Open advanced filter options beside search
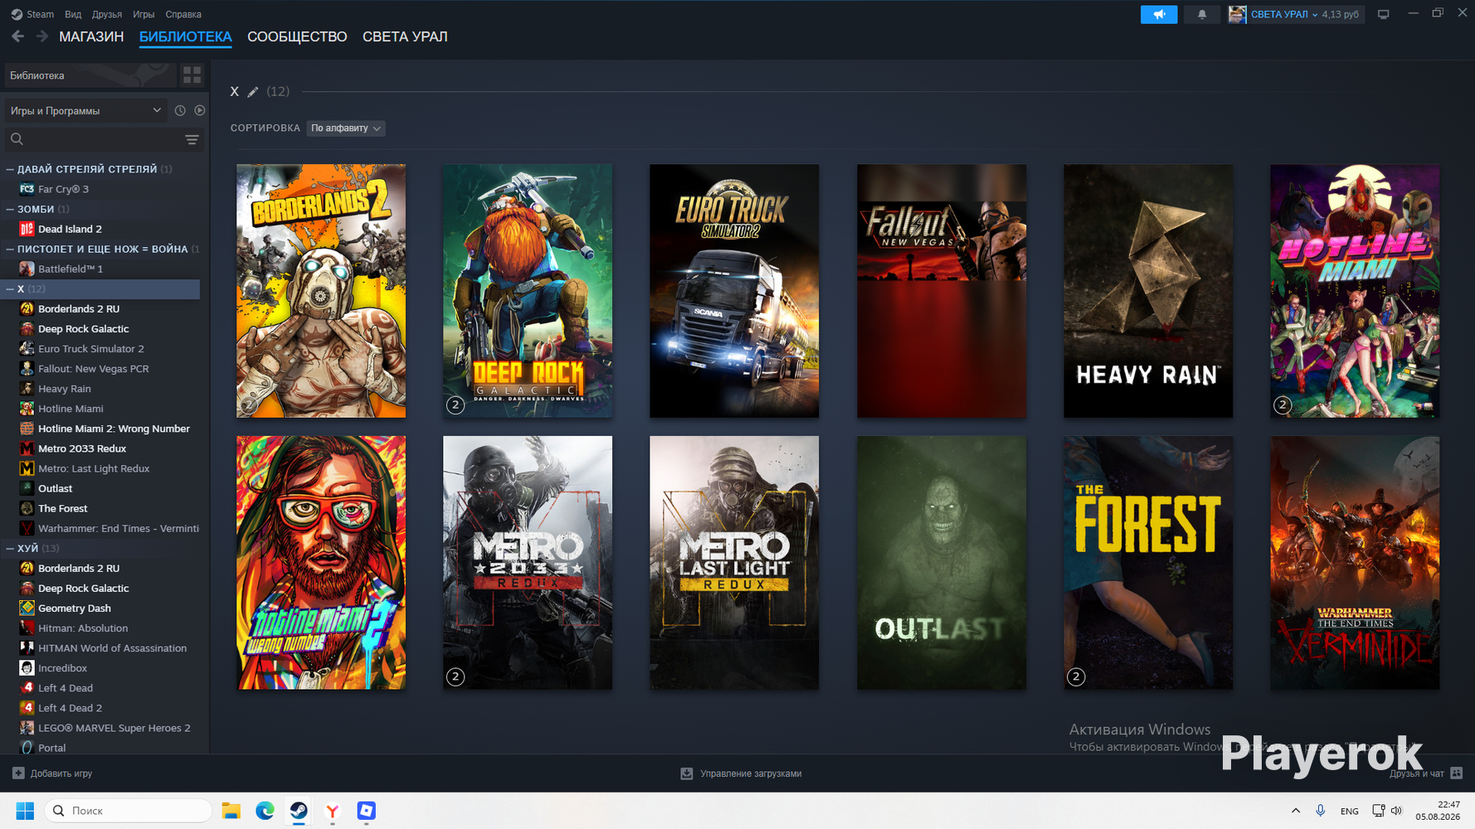This screenshot has width=1475, height=829. click(192, 139)
